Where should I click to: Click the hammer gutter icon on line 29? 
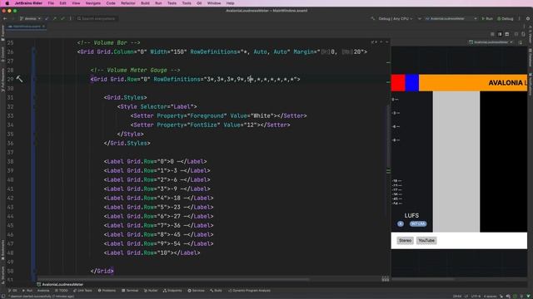point(19,79)
